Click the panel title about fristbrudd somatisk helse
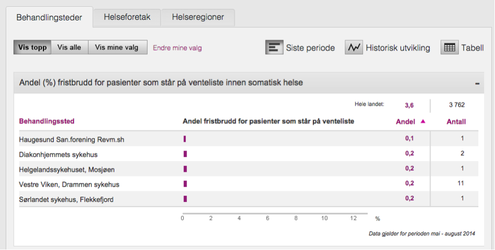The image size is (495, 250). [161, 83]
